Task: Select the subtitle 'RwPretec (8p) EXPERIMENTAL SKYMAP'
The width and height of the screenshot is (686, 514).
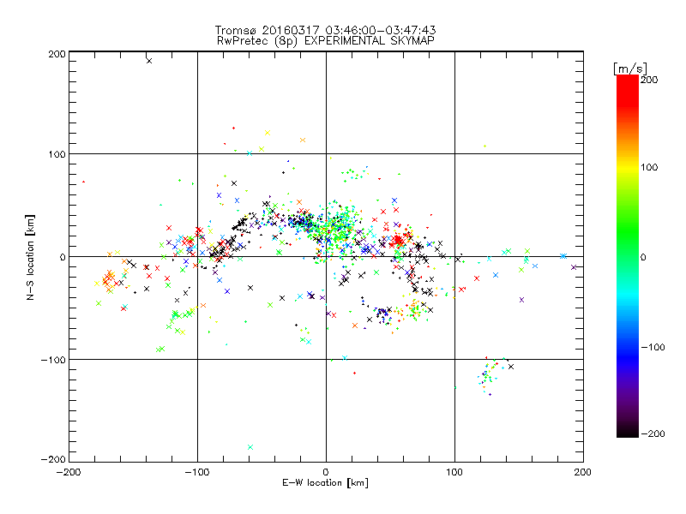Action: point(326,41)
